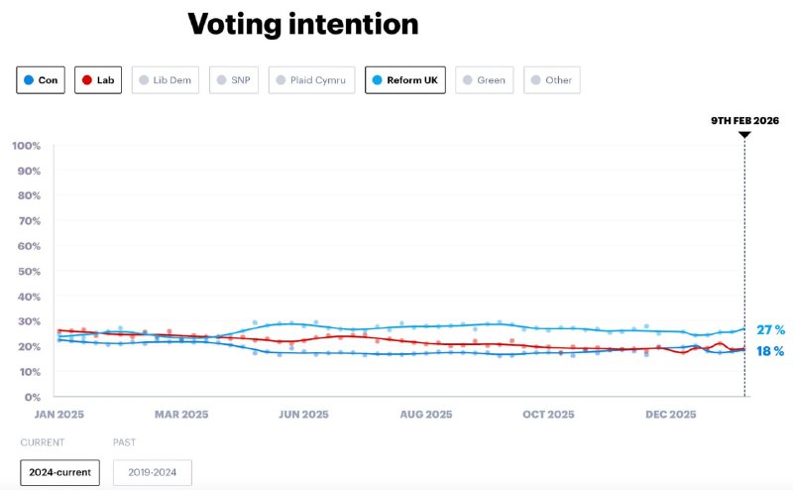Show the Other parties line
793x490 pixels.
point(552,79)
